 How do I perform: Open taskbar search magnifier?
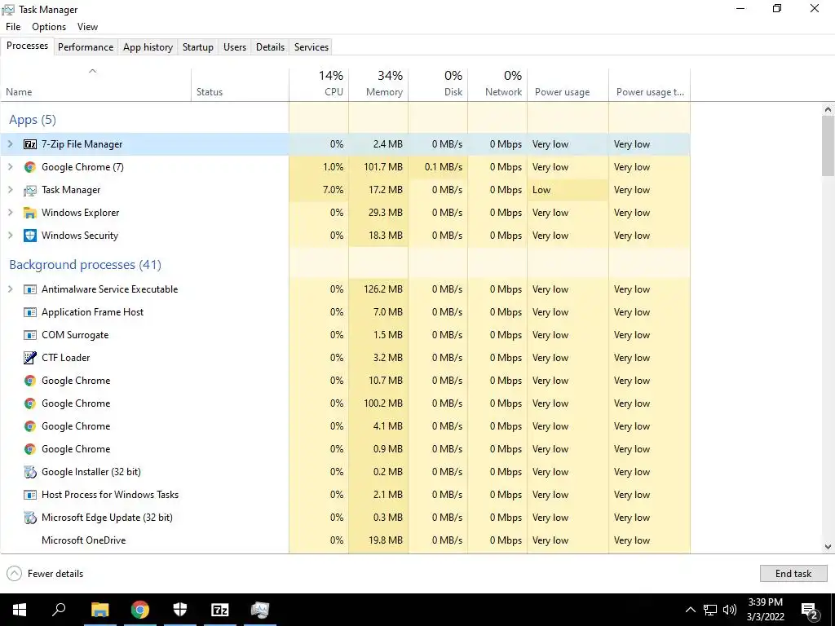coord(59,610)
